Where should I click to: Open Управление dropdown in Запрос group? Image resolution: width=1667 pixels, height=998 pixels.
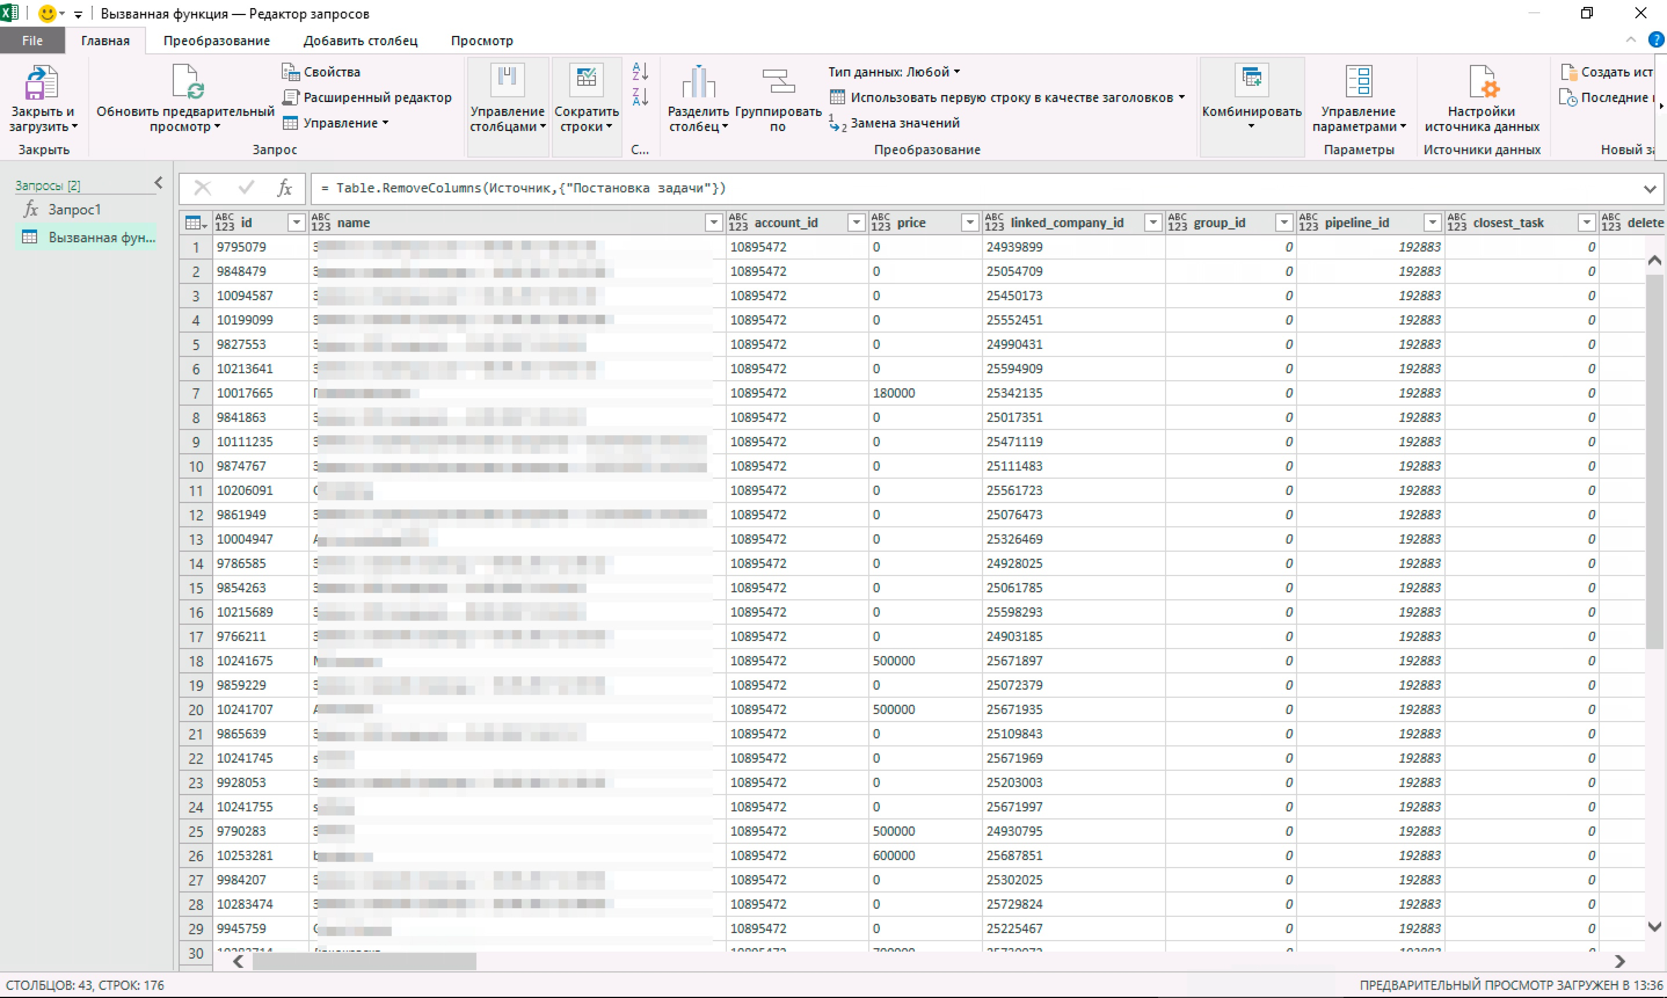point(336,123)
